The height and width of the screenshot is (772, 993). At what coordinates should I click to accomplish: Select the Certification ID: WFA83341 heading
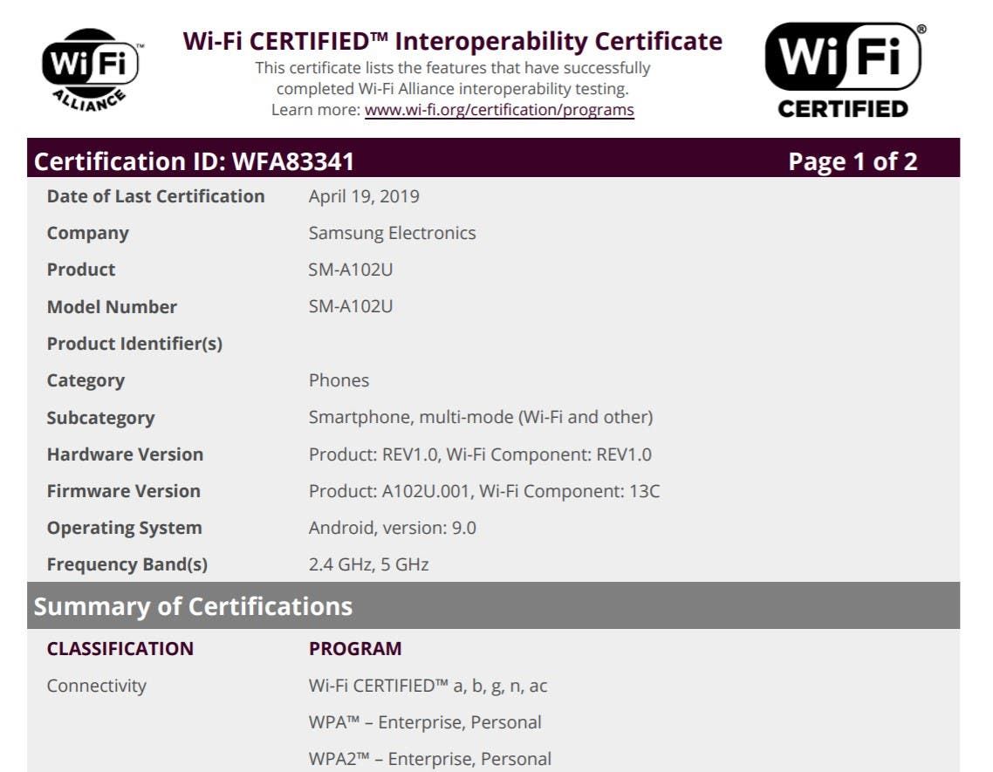[194, 161]
